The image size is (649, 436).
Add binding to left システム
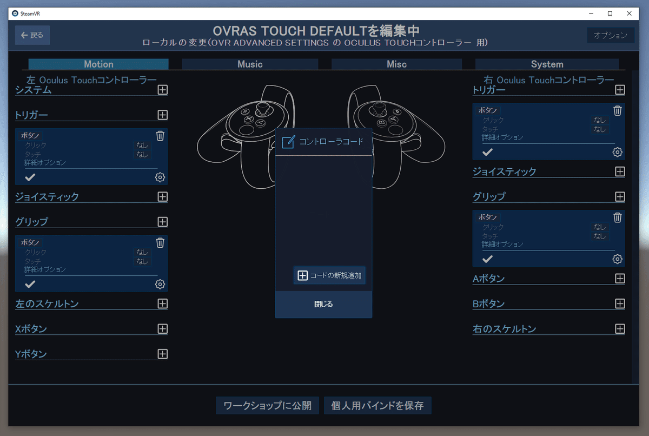click(162, 90)
